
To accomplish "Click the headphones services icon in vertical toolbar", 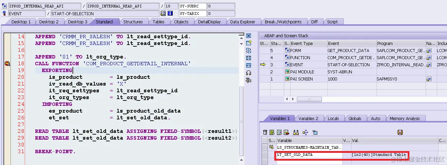I will [x=249, y=73].
